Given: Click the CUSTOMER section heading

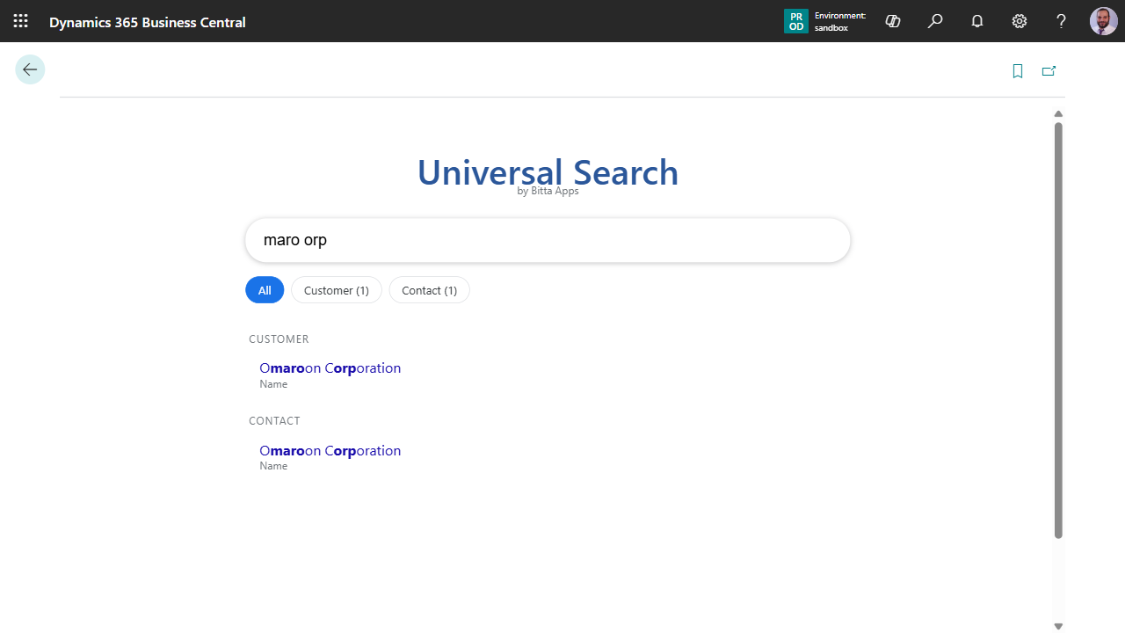Looking at the screenshot, I should pos(279,339).
